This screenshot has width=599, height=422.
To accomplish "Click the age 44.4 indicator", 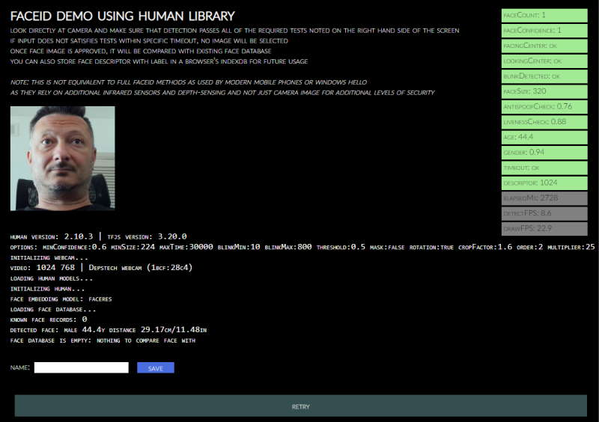I will (x=544, y=137).
